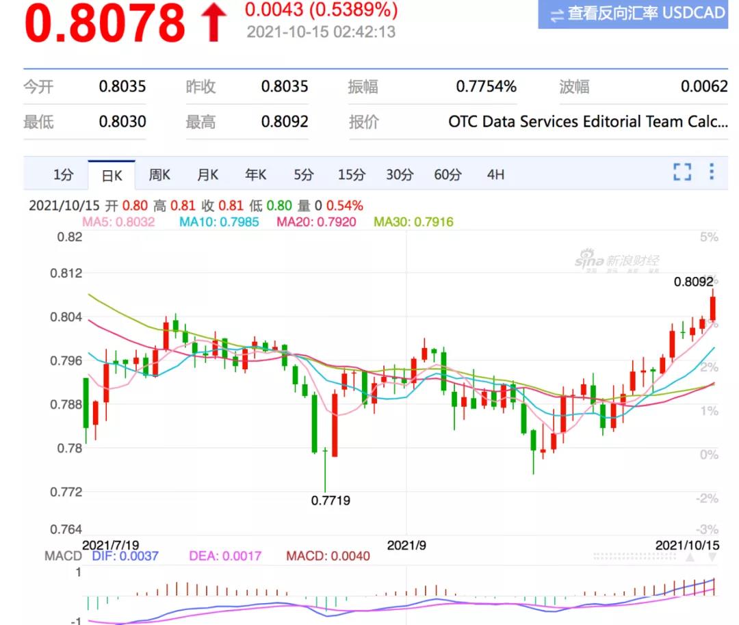The height and width of the screenshot is (625, 739).
Task: Click the MACD indicator label
Action: (63, 556)
